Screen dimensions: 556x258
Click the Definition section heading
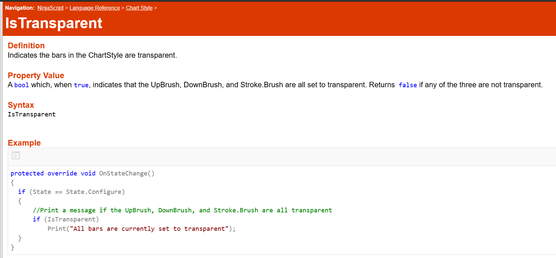tap(26, 46)
